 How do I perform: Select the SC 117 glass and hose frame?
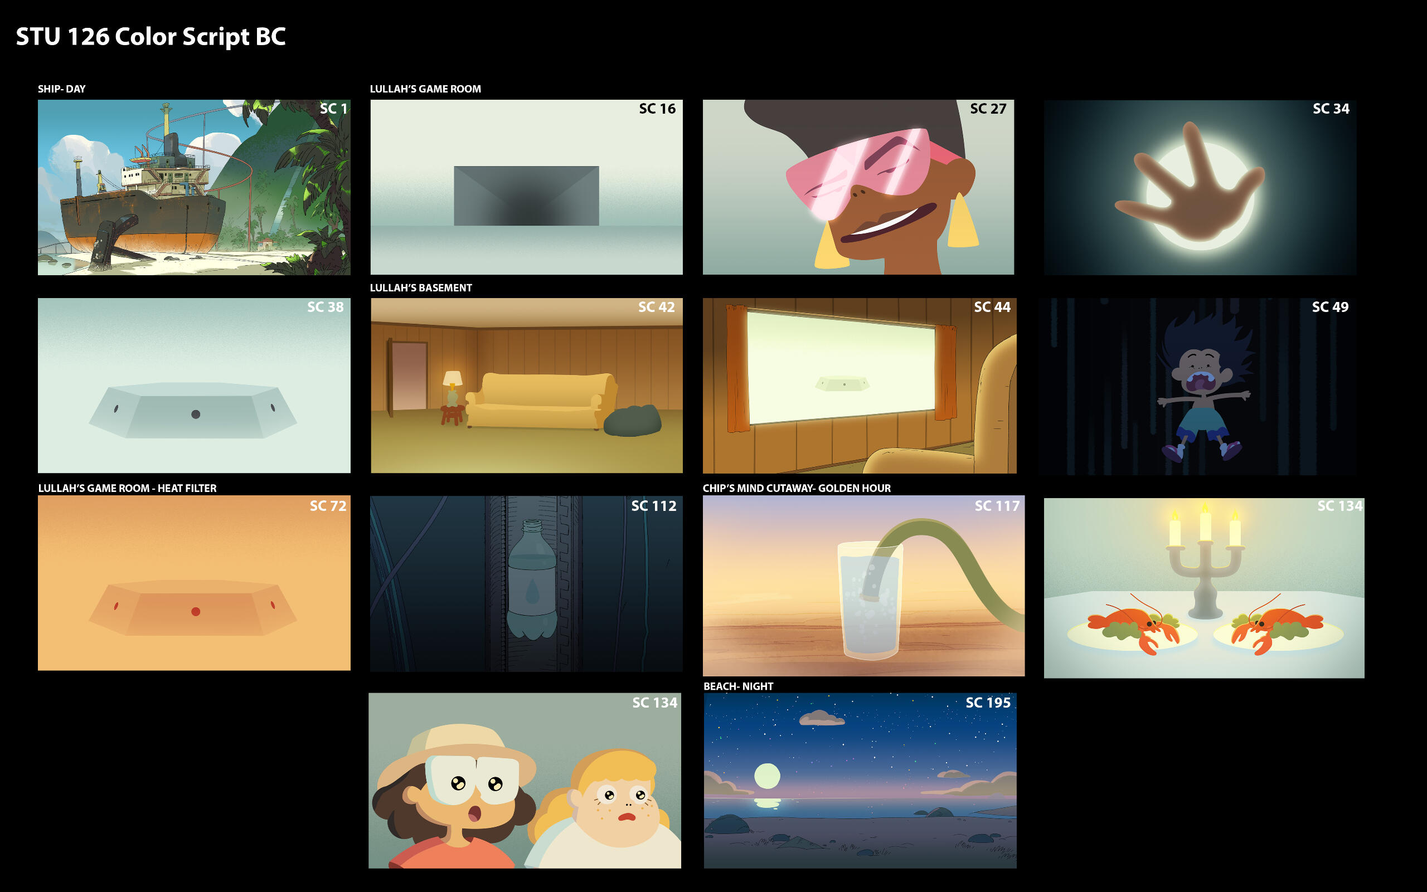click(x=863, y=586)
